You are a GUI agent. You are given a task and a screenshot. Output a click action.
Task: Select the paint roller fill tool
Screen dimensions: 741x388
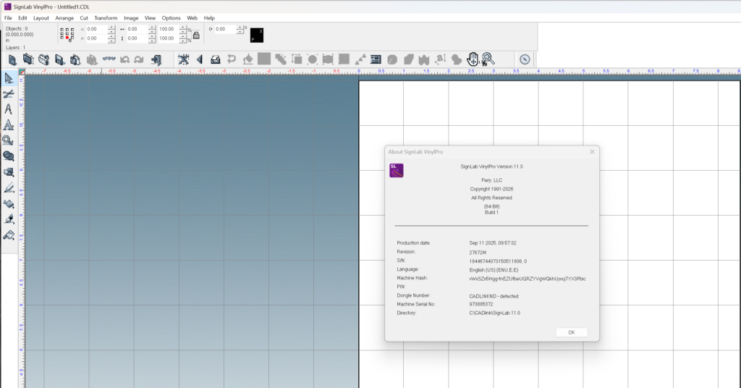pyautogui.click(x=9, y=235)
